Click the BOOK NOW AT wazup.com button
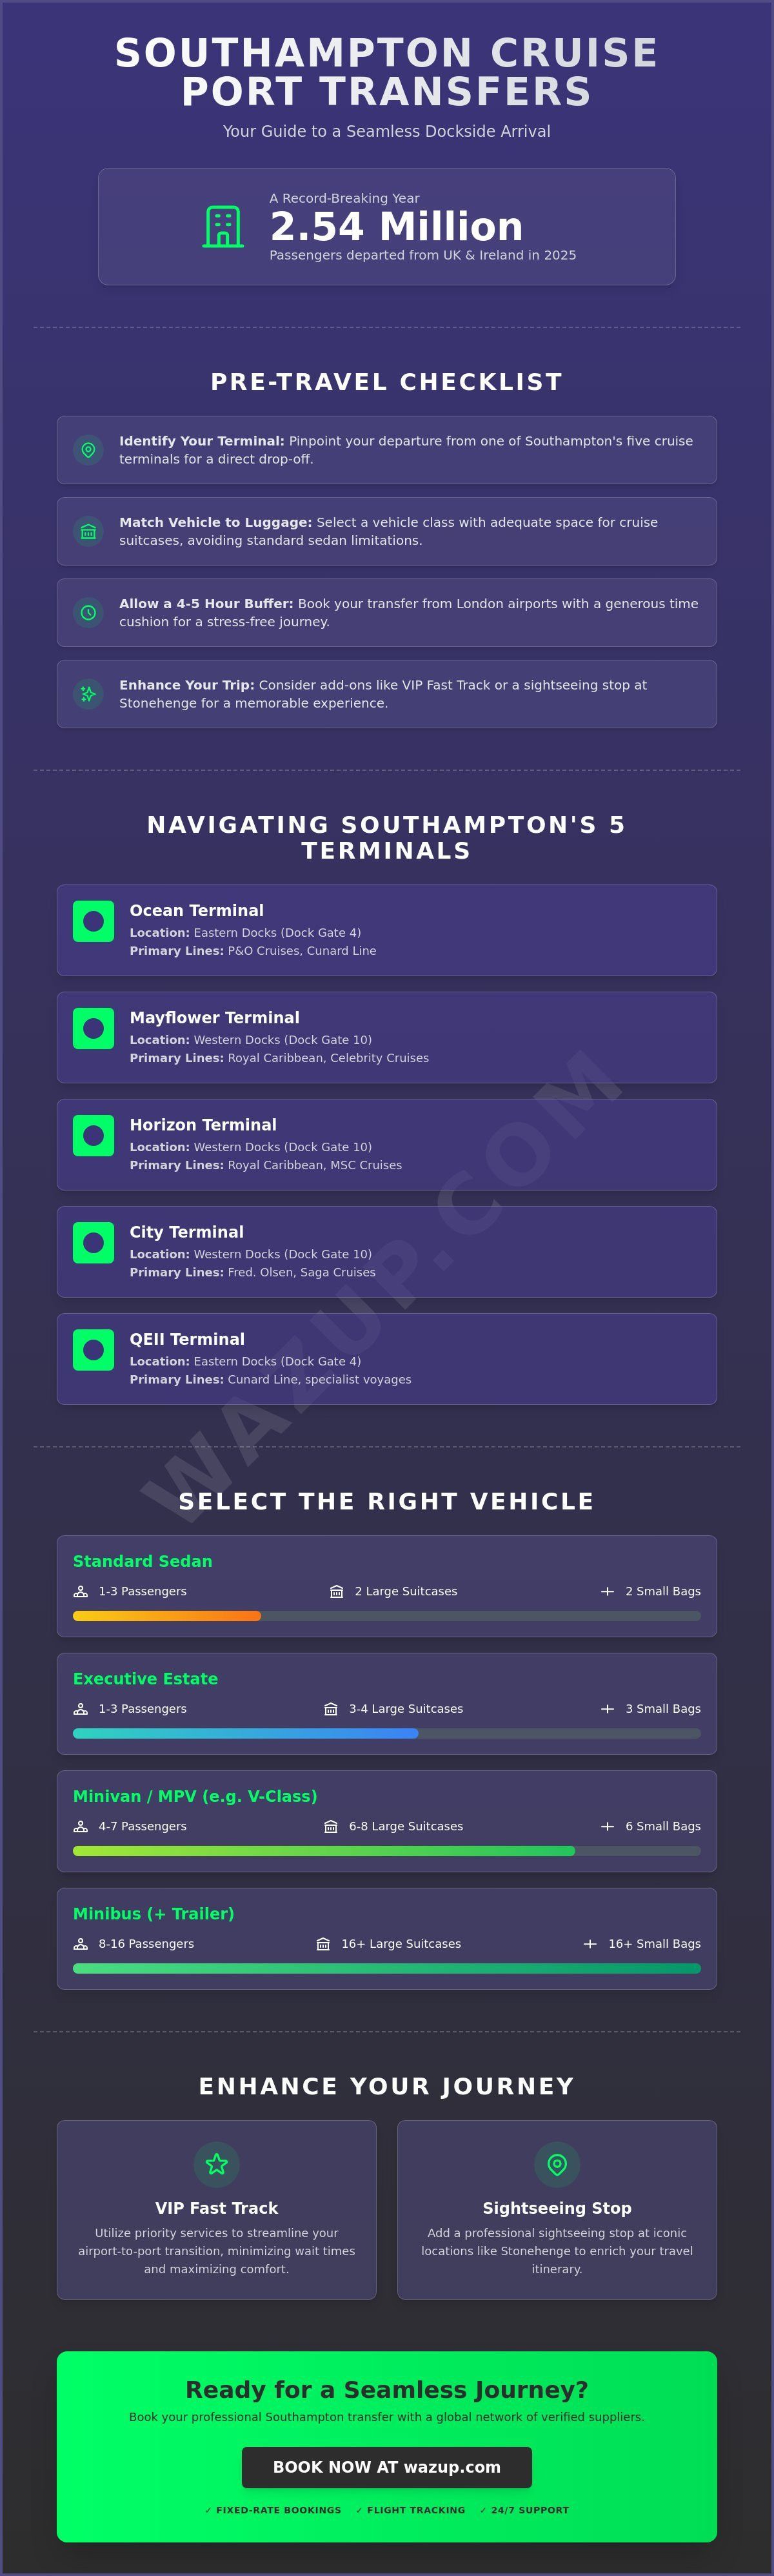This screenshot has height=2576, width=774. [386, 2467]
